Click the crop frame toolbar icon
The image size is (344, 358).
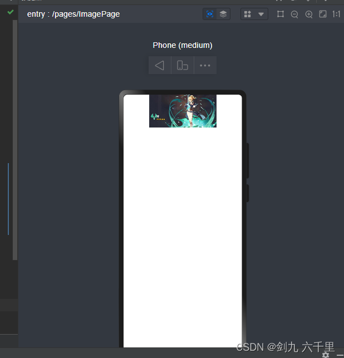[x=281, y=14]
